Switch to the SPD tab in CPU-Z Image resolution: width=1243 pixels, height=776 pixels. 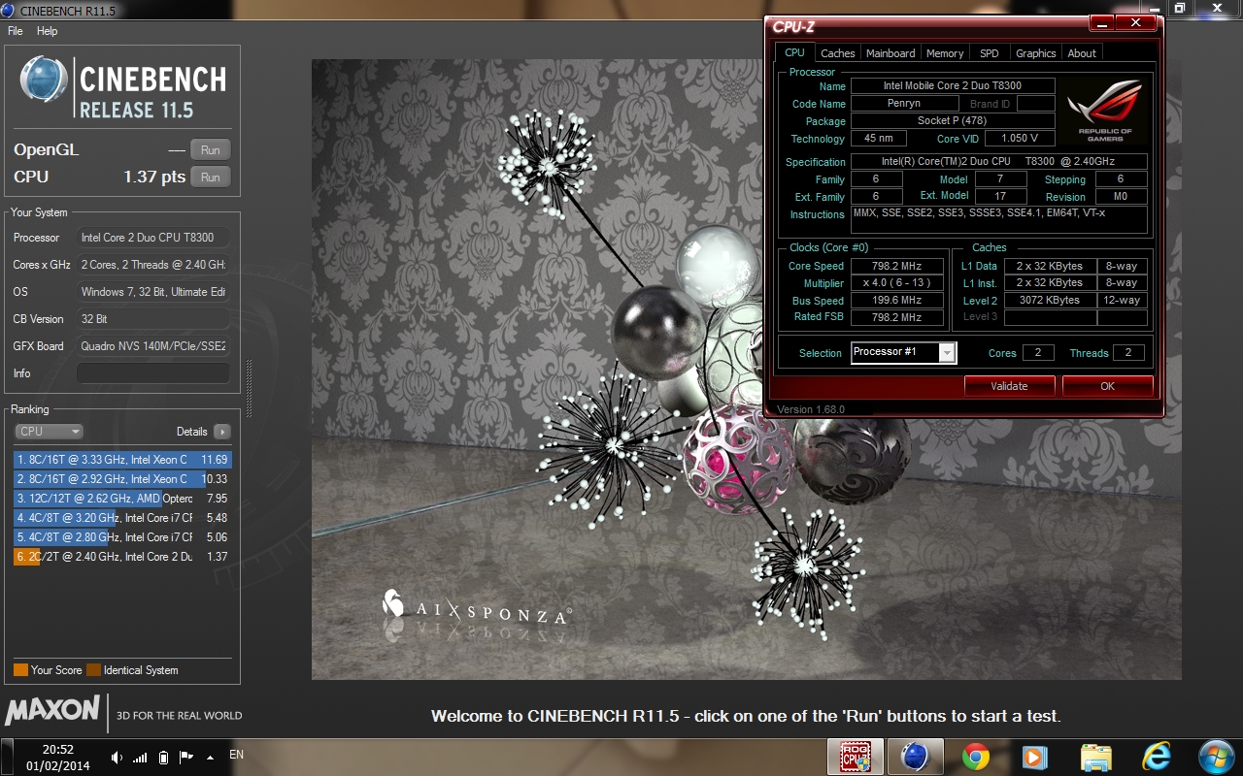pyautogui.click(x=989, y=53)
